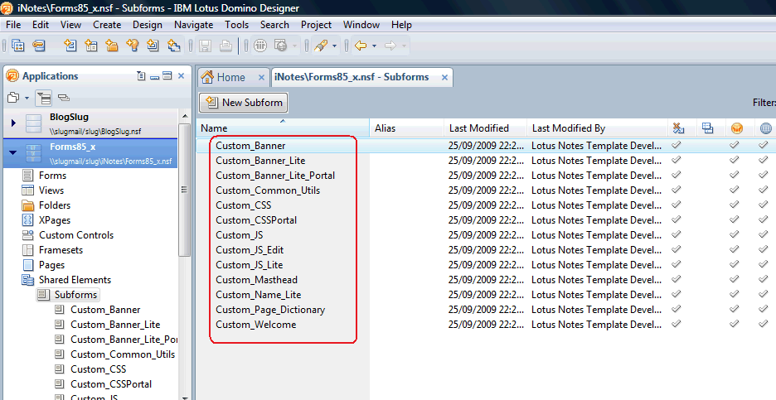Select Framesets in the design tree

click(x=61, y=250)
